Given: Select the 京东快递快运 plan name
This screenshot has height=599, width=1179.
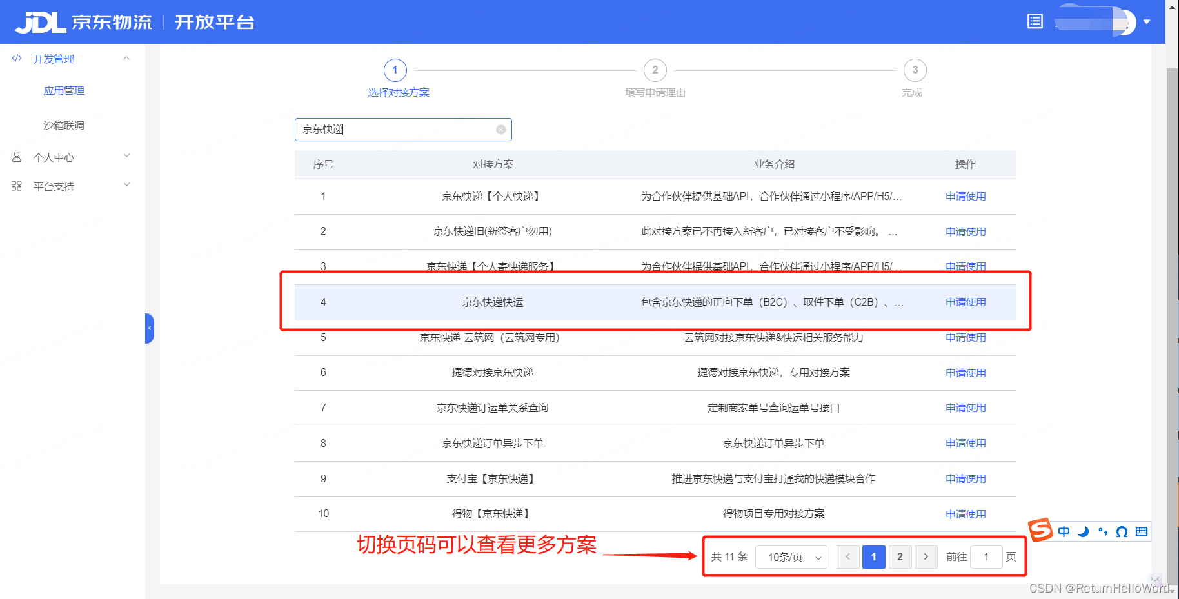Looking at the screenshot, I should [x=493, y=302].
